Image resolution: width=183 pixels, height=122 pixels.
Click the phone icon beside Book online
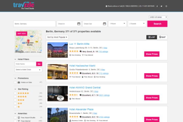click(106, 6)
